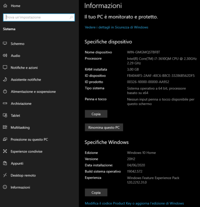Viewport: 200px width, 207px height.
Task: Open Desktop remoto settings
Action: click(23, 175)
